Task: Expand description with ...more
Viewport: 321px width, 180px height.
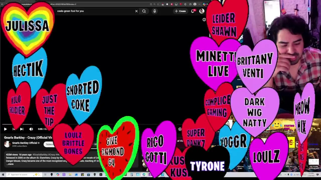Action: click(10, 164)
